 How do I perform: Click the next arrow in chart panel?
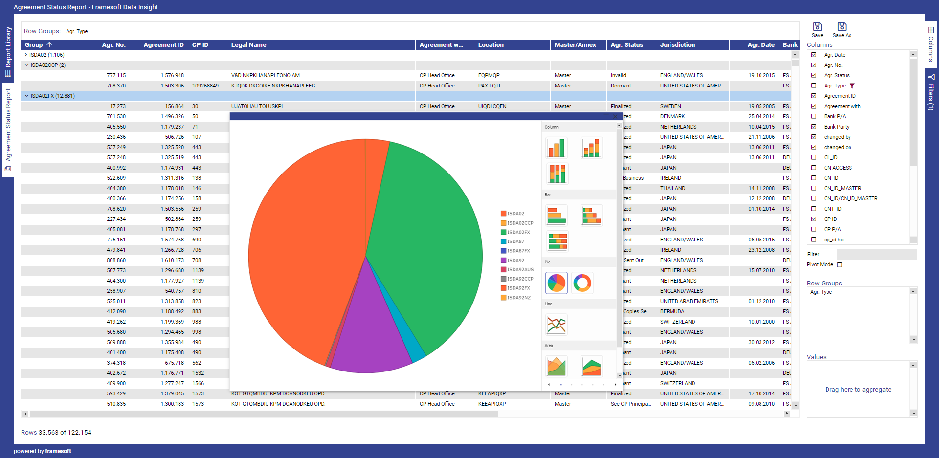tap(615, 384)
